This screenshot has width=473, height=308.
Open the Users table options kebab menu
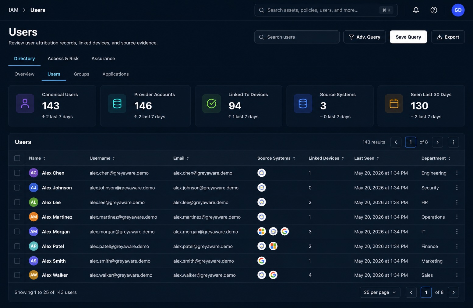tap(453, 142)
